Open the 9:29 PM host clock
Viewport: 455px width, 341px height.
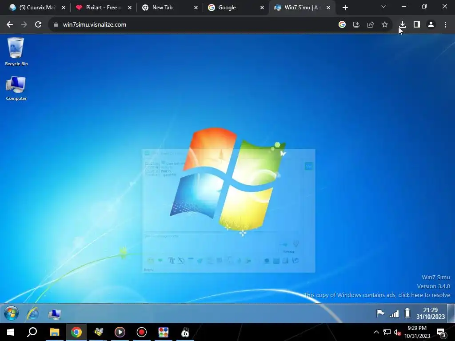(417, 332)
